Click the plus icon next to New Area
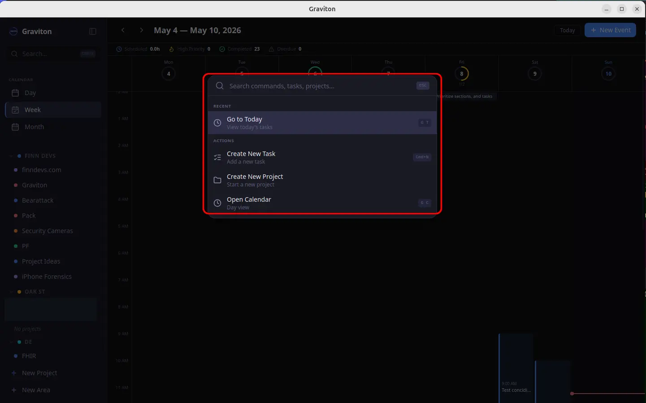Viewport: 646px width, 403px height. [x=14, y=390]
